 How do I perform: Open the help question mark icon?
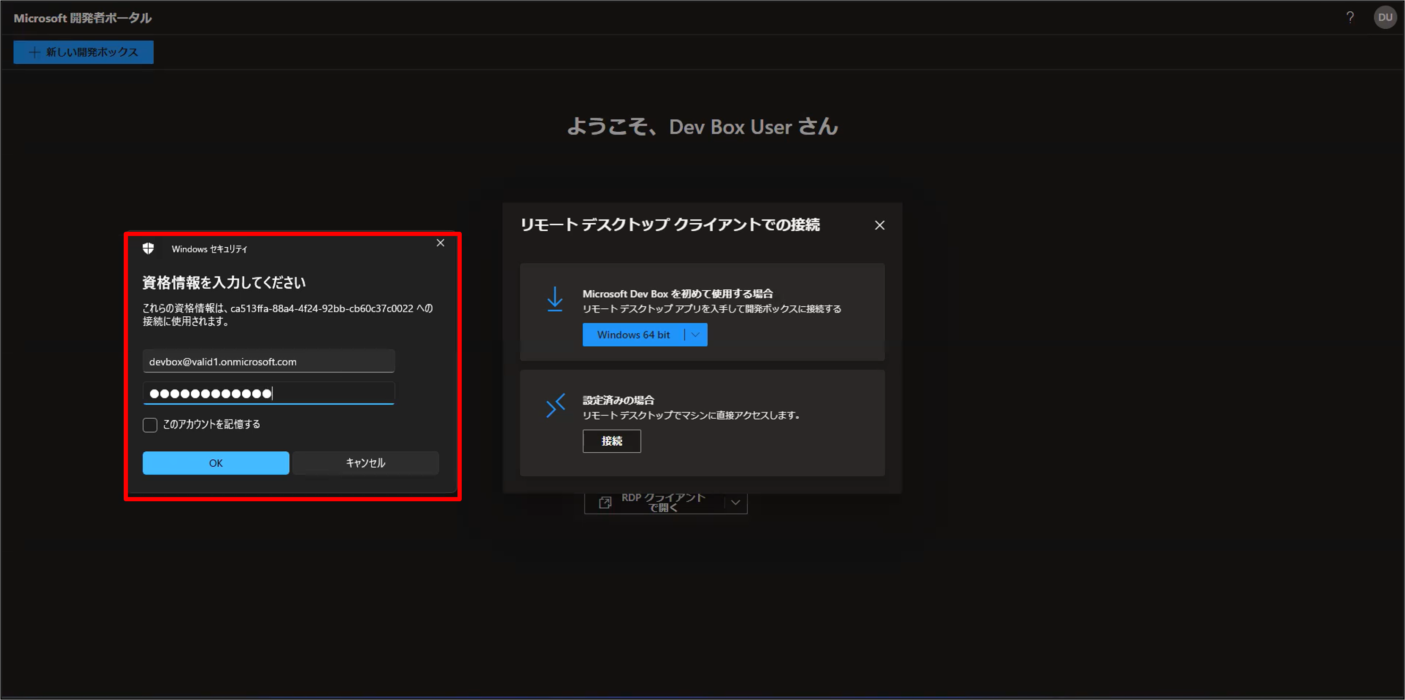coord(1350,17)
